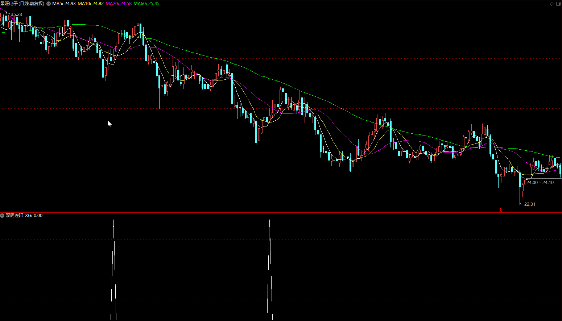This screenshot has height=321, width=562.
Task: Open the main chart indicator dropdown arrow
Action: [49, 4]
